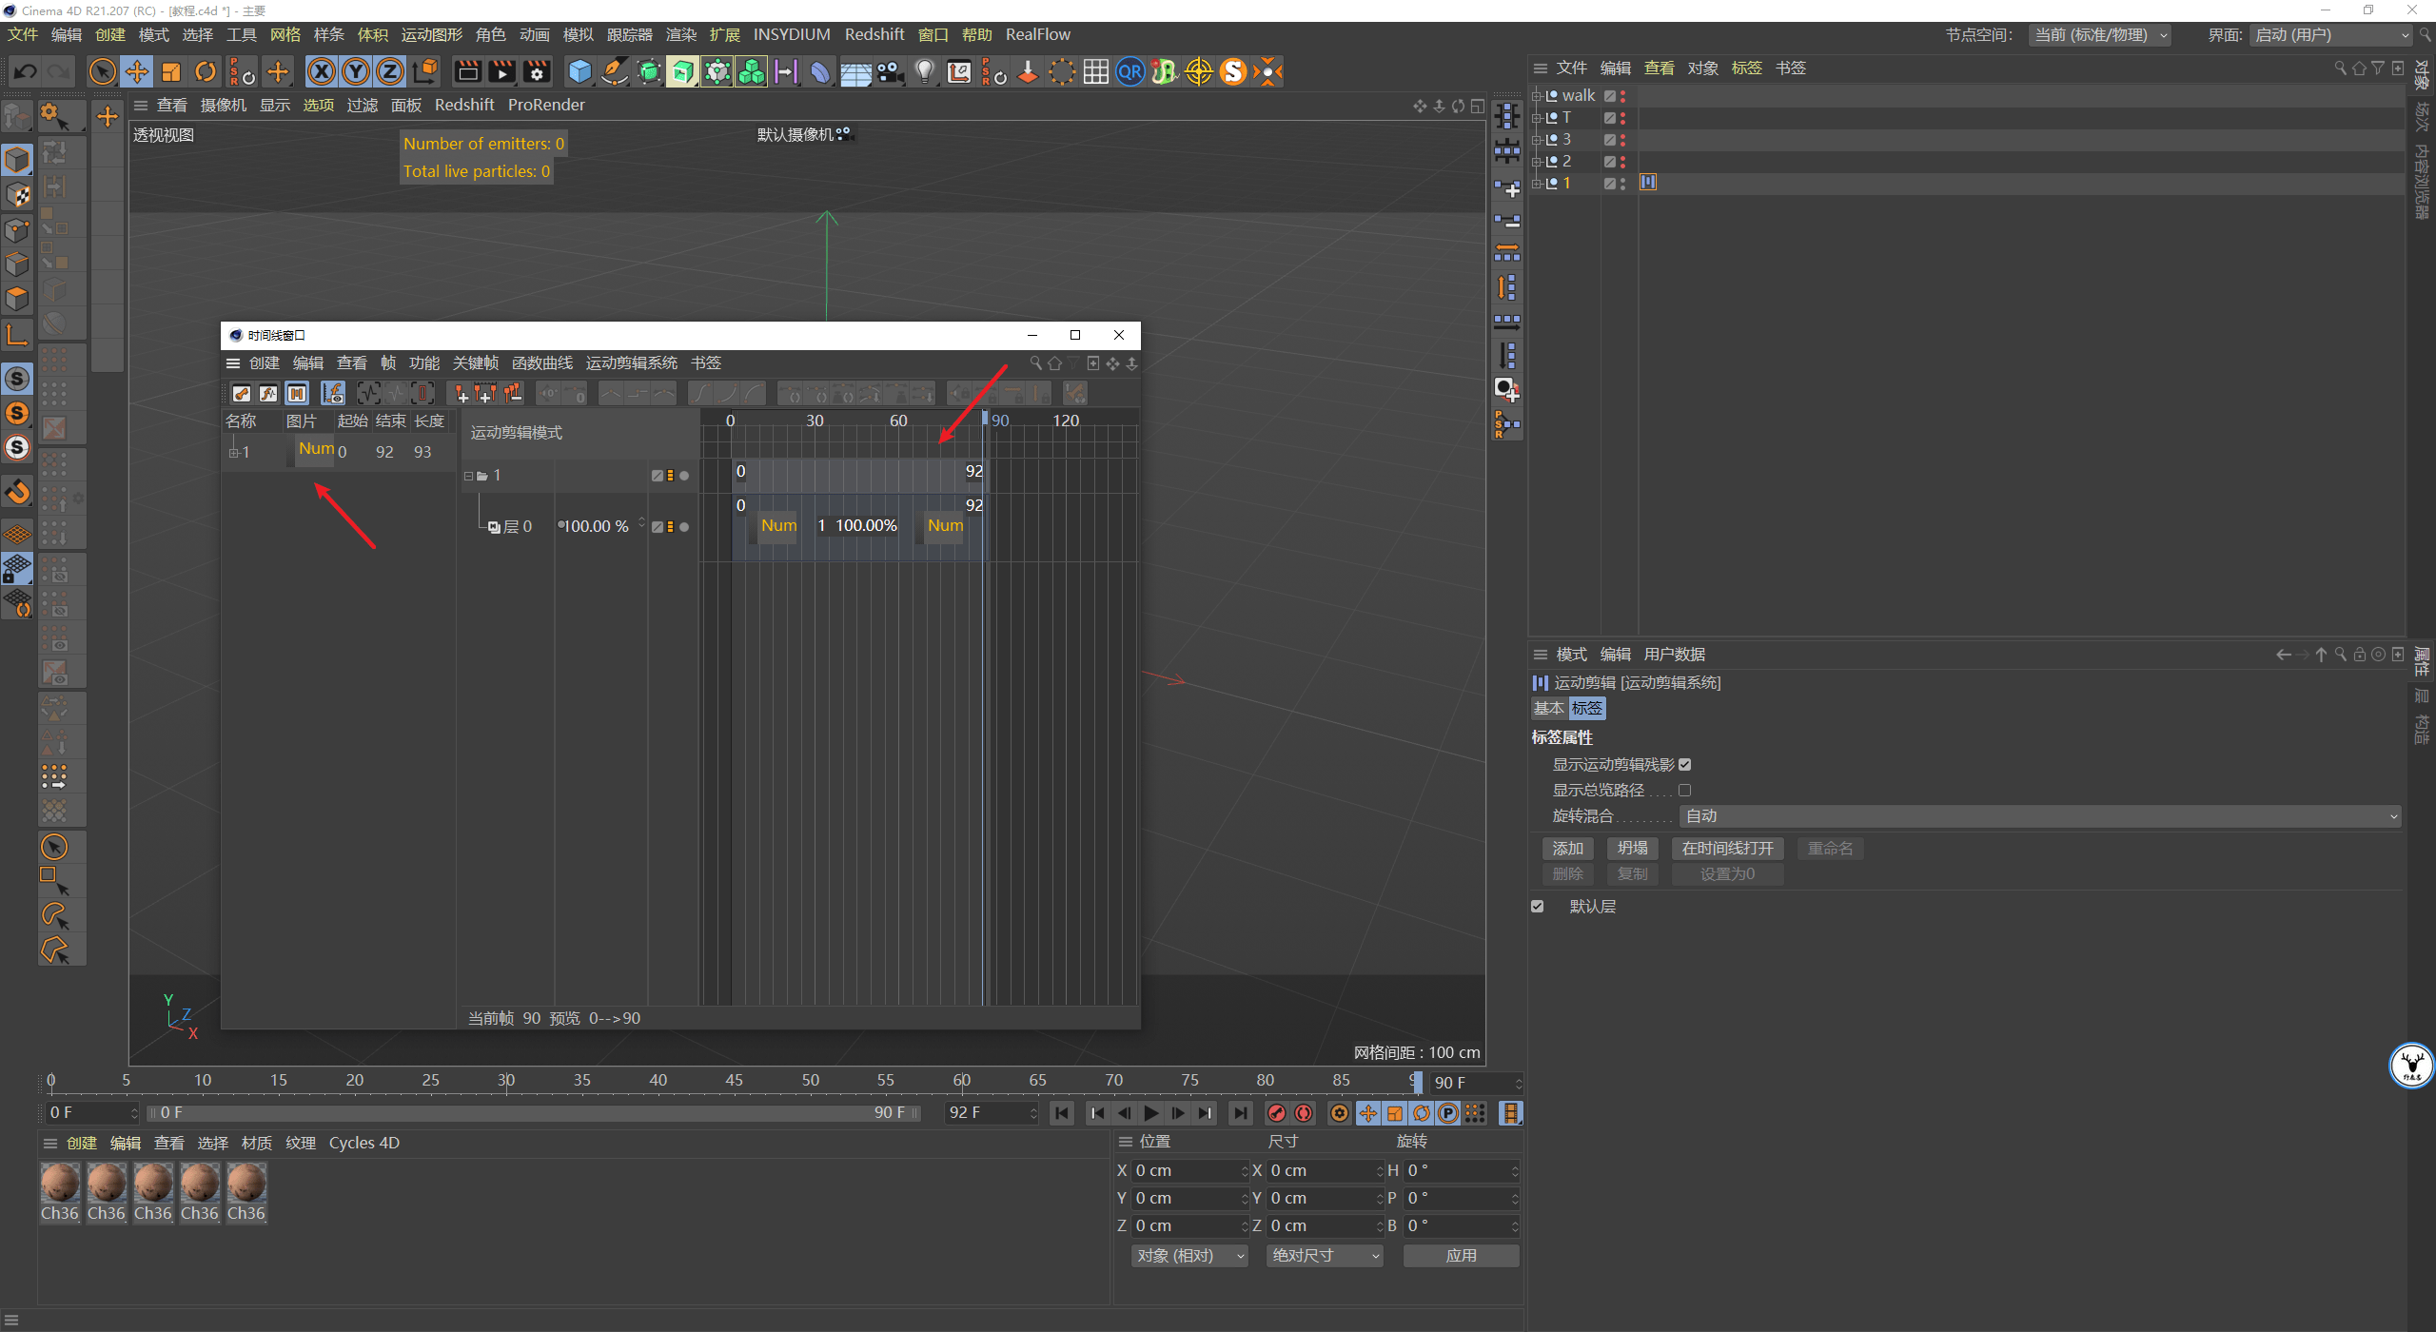Enable 显示总览路径 checkbox
Viewport: 2436px width, 1332px height.
point(1685,791)
